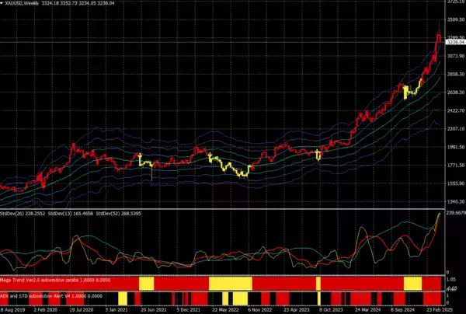Click the 8 Aug 2019 date label
Screen dimensions: 466x314
(x=15, y=309)
